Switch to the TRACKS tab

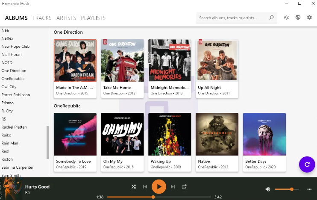[42, 18]
